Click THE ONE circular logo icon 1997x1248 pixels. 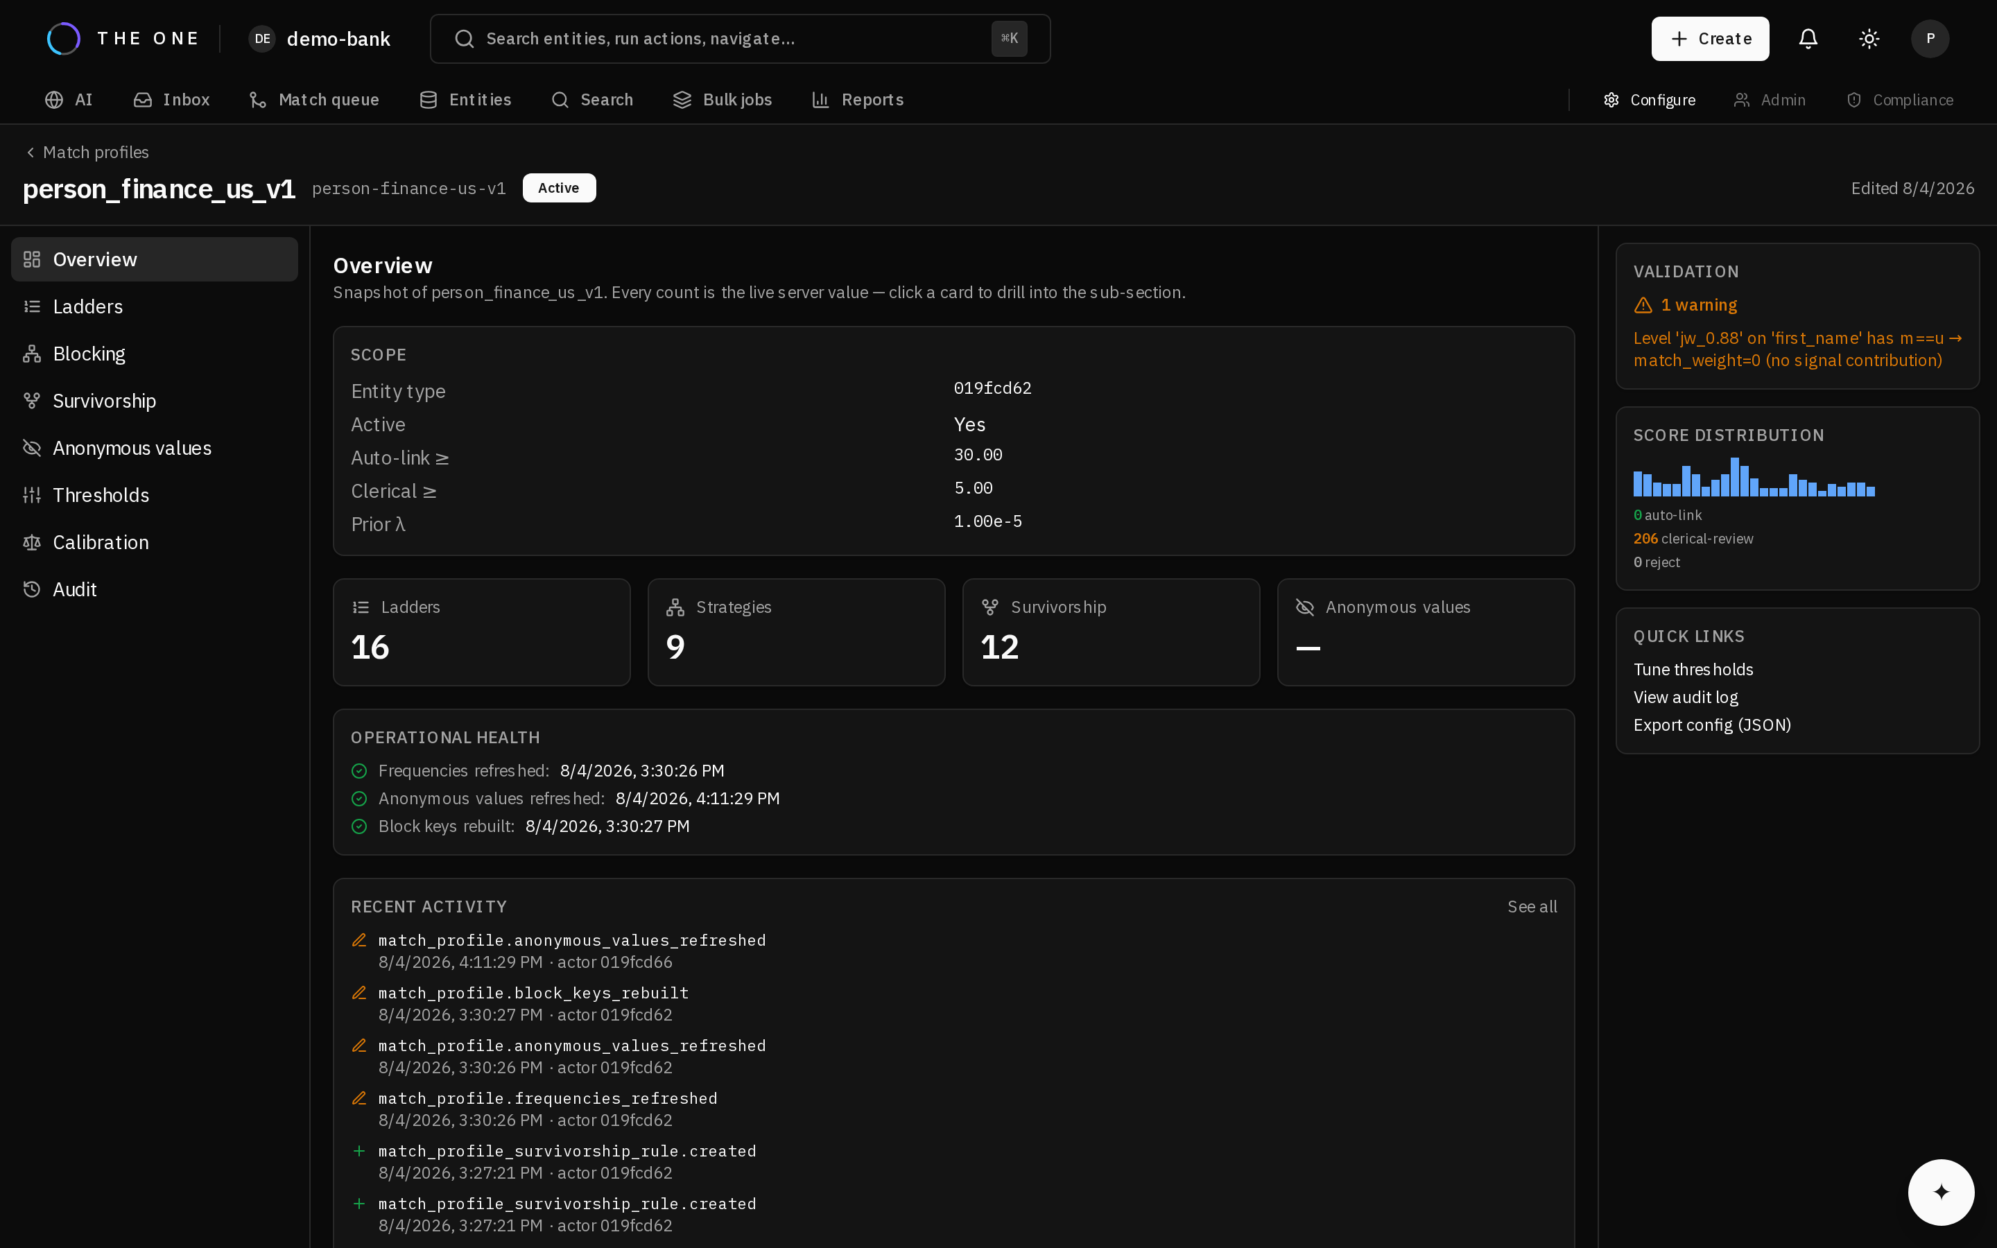pos(64,39)
